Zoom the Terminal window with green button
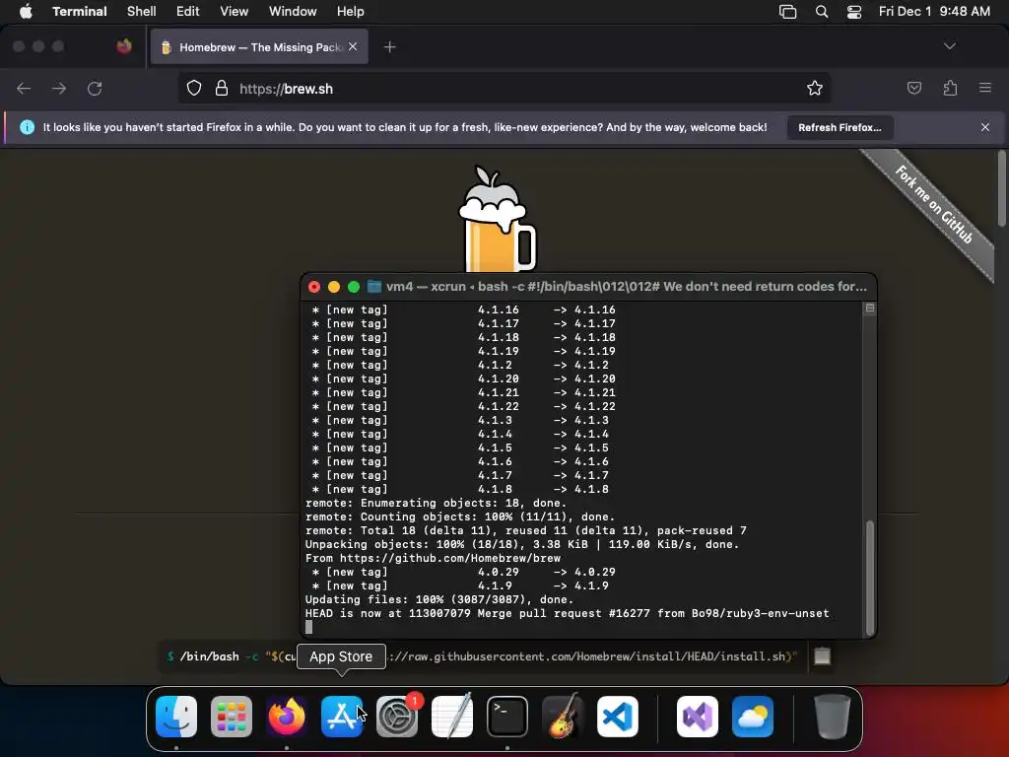The width and height of the screenshot is (1009, 757). 354,287
